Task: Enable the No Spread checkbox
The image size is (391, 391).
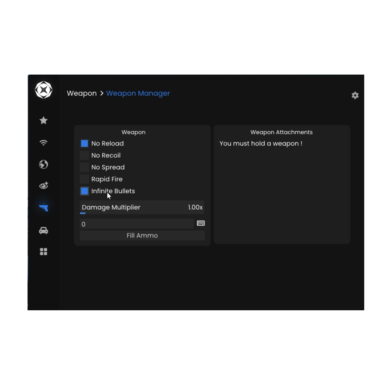Action: tap(84, 167)
